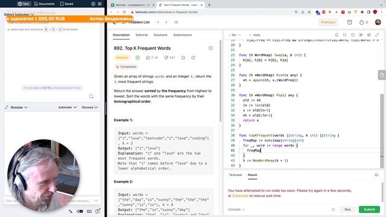Open the notes panel icon at the right edge
The image size is (386, 217).
(382, 75)
